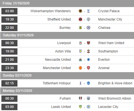The image size is (134, 111).
Task: Select the Monday 03/11/2020 date header
Action: (67, 91)
